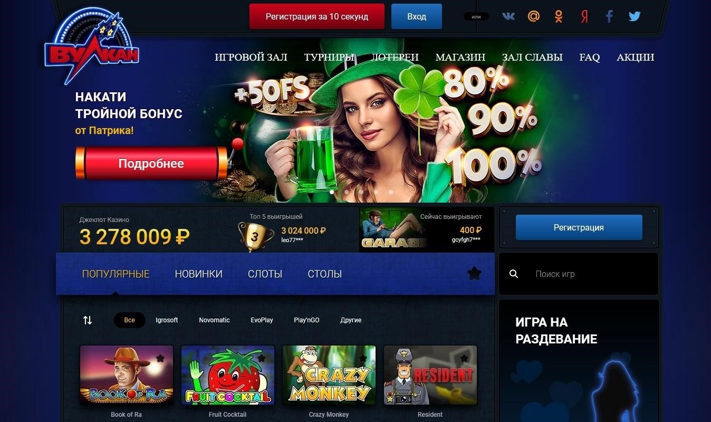The image size is (711, 422).
Task: Select the first banner carousel dot
Action: pos(332,192)
